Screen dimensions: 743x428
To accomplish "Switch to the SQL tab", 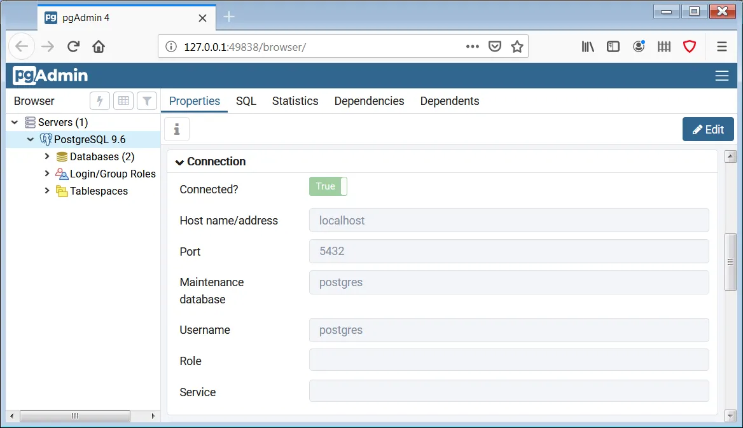I will [x=246, y=101].
